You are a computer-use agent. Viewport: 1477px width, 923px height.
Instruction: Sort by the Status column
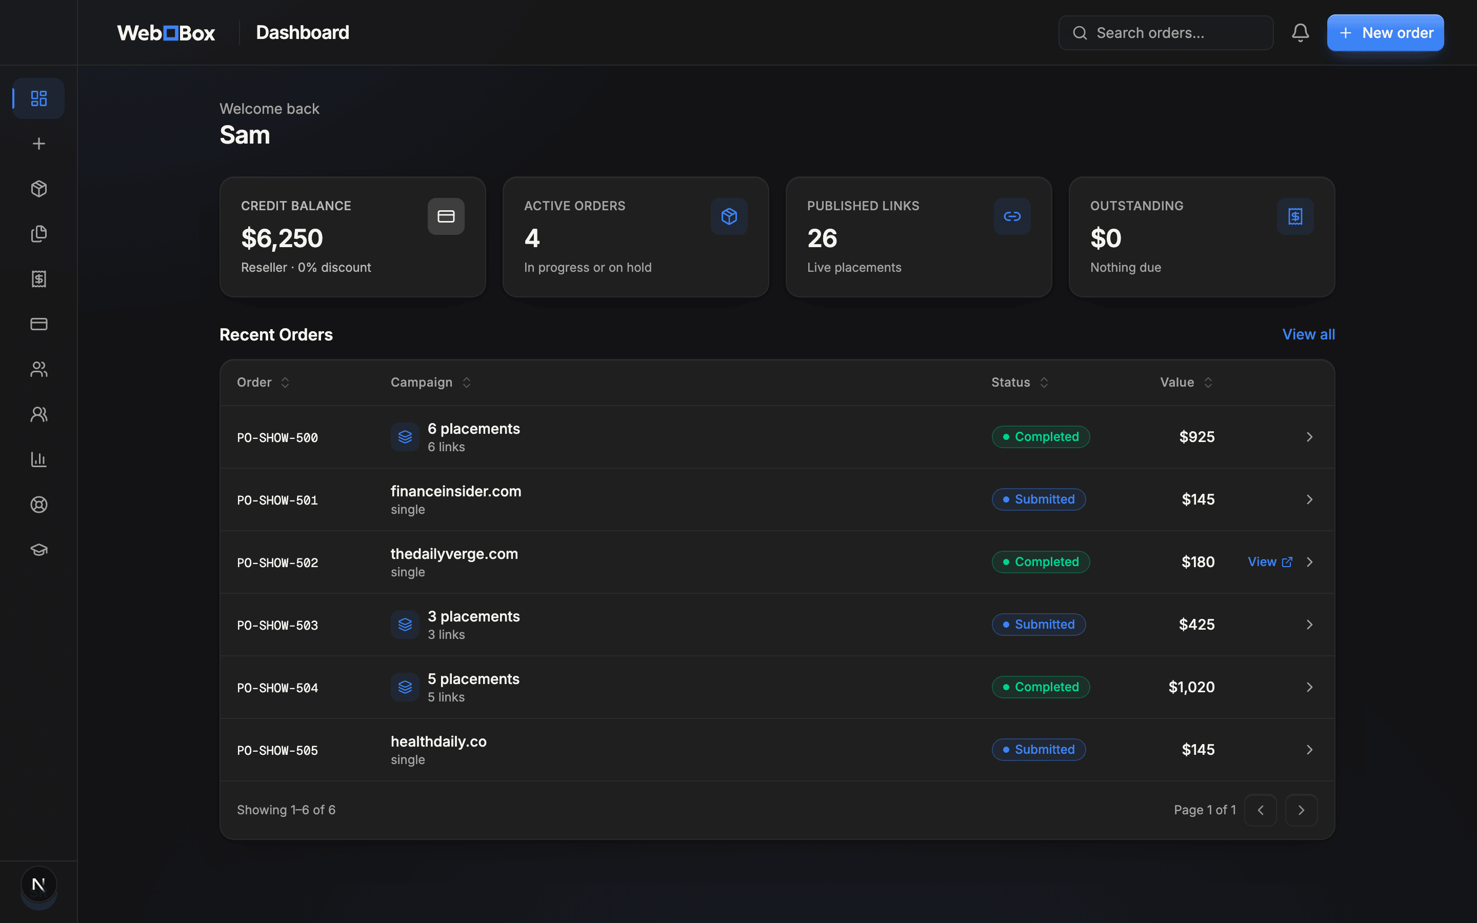1020,382
